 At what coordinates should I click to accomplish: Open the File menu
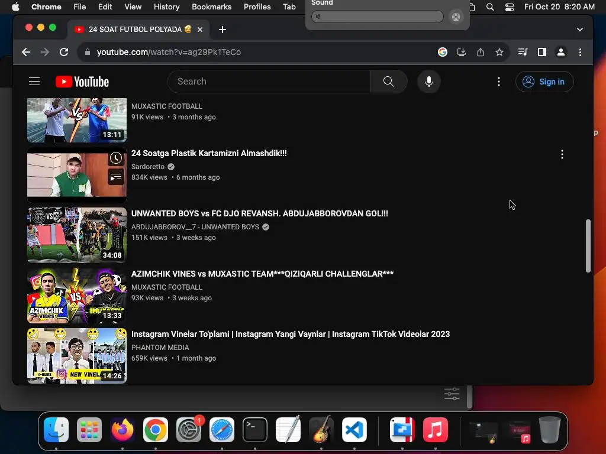click(80, 7)
